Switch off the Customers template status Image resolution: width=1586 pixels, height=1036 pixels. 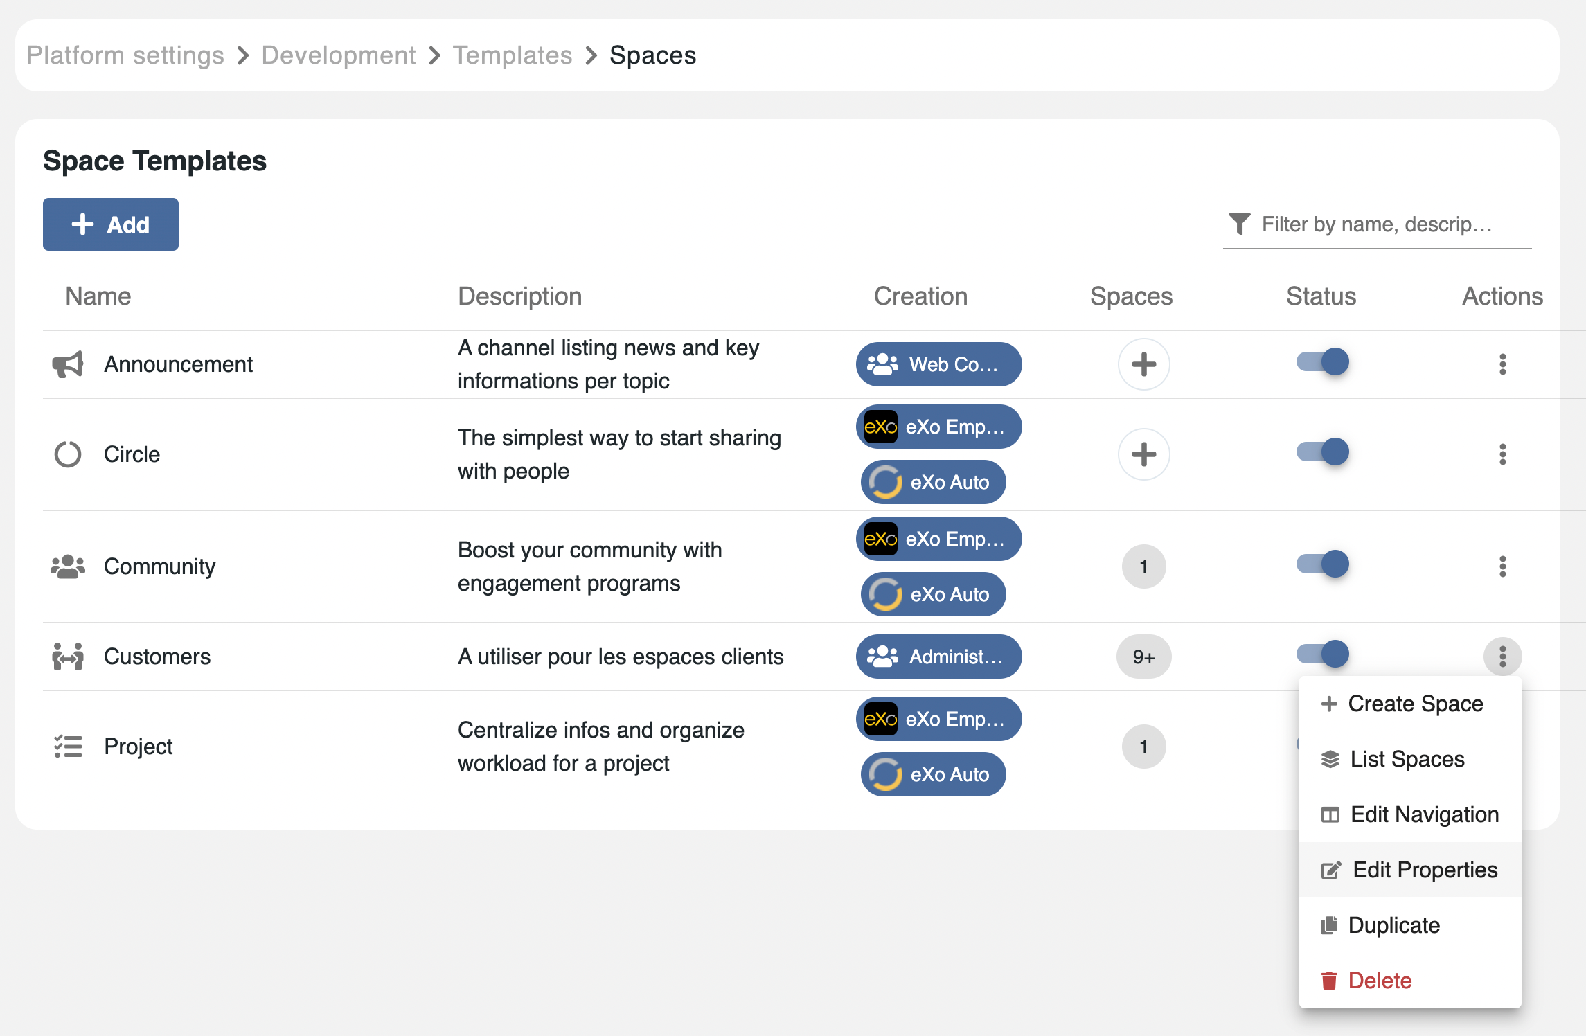click(1322, 654)
